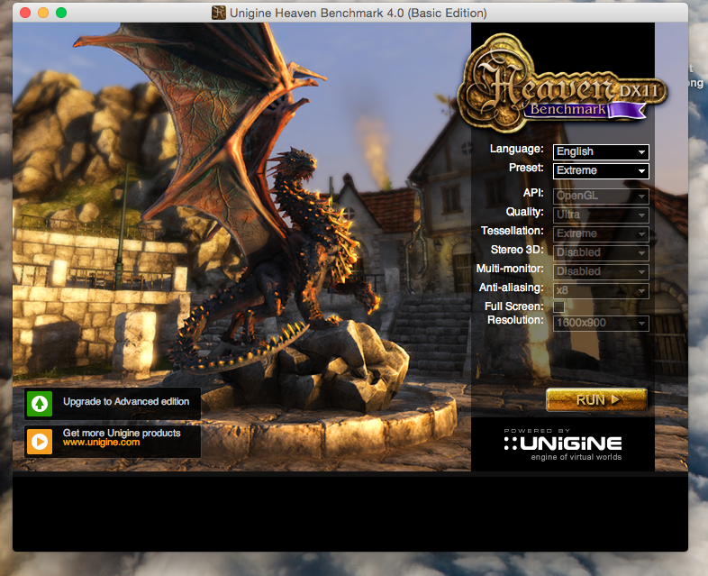Click Get more Unigine products
Image resolution: width=708 pixels, height=576 pixels.
(x=122, y=433)
